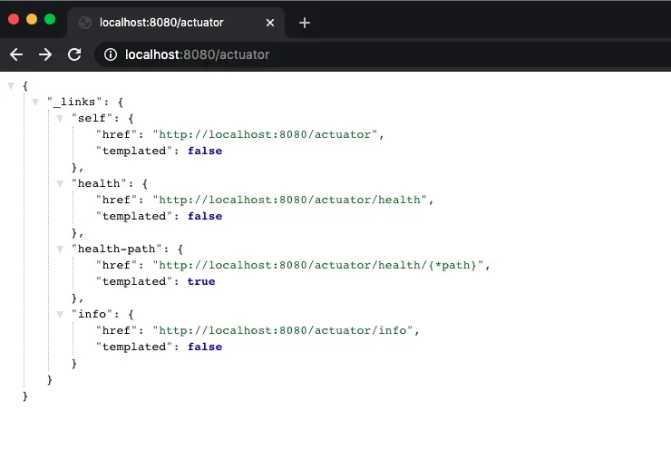671x450 pixels.
Task: Click the "templated" key under info
Action: [134, 347]
